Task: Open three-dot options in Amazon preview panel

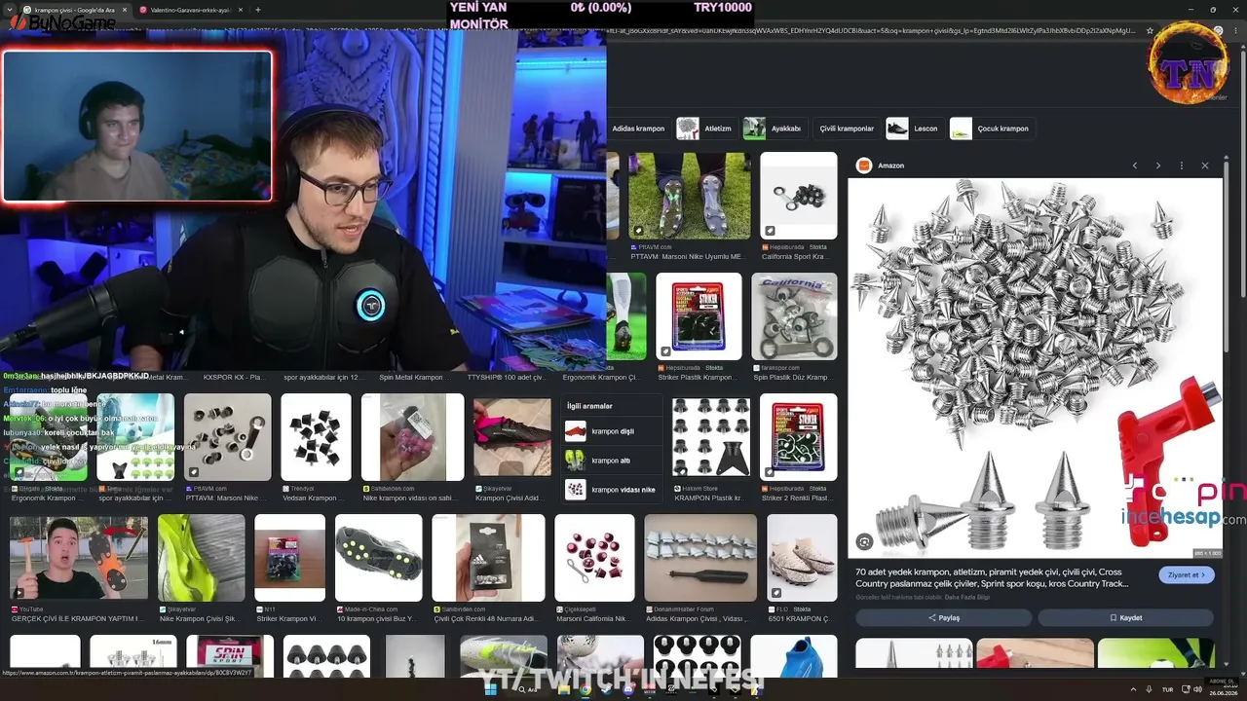Action: (1182, 166)
